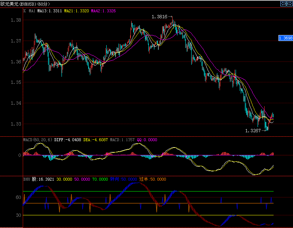Click the BHU indicator name label

(26, 179)
